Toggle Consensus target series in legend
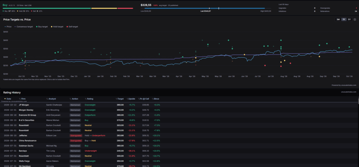The height and width of the screenshot is (167, 359). pyautogui.click(x=23, y=27)
